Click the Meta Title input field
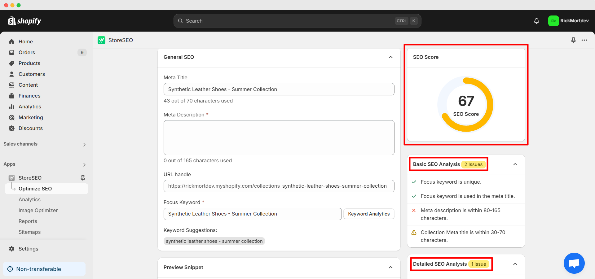The height and width of the screenshot is (279, 595). pos(279,89)
